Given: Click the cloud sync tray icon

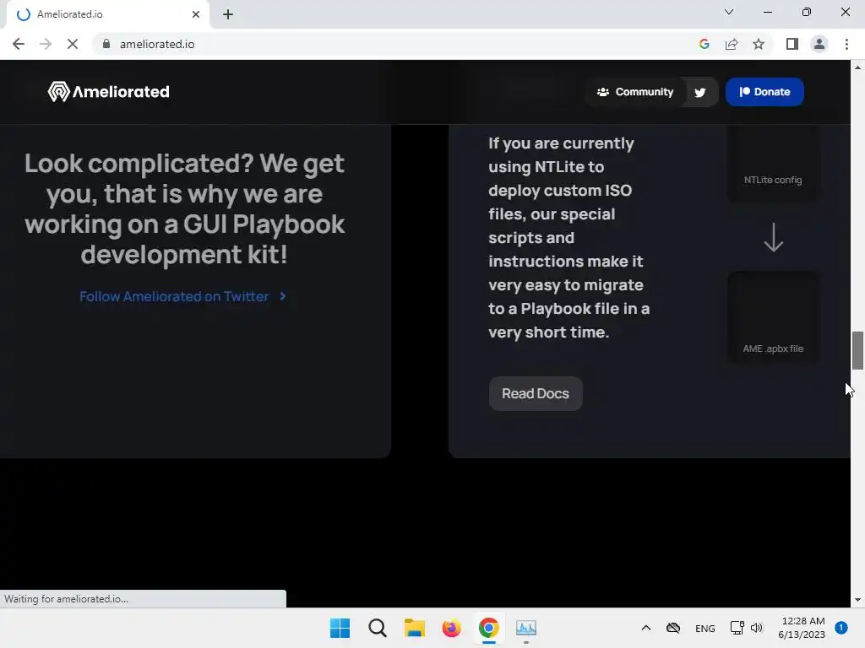Looking at the screenshot, I should 673,628.
